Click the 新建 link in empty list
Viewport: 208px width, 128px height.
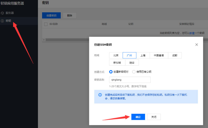pos(192,33)
